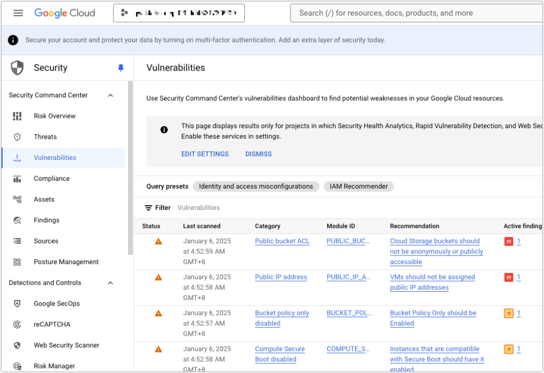Open Bucket Policy Only should be Enabled link
This screenshot has width=544, height=373.
[433, 318]
